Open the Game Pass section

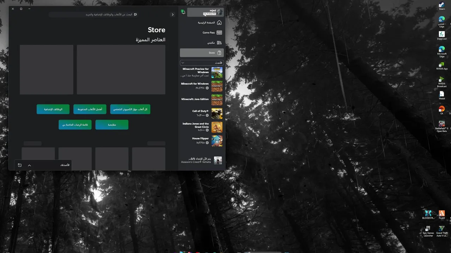pos(202,33)
